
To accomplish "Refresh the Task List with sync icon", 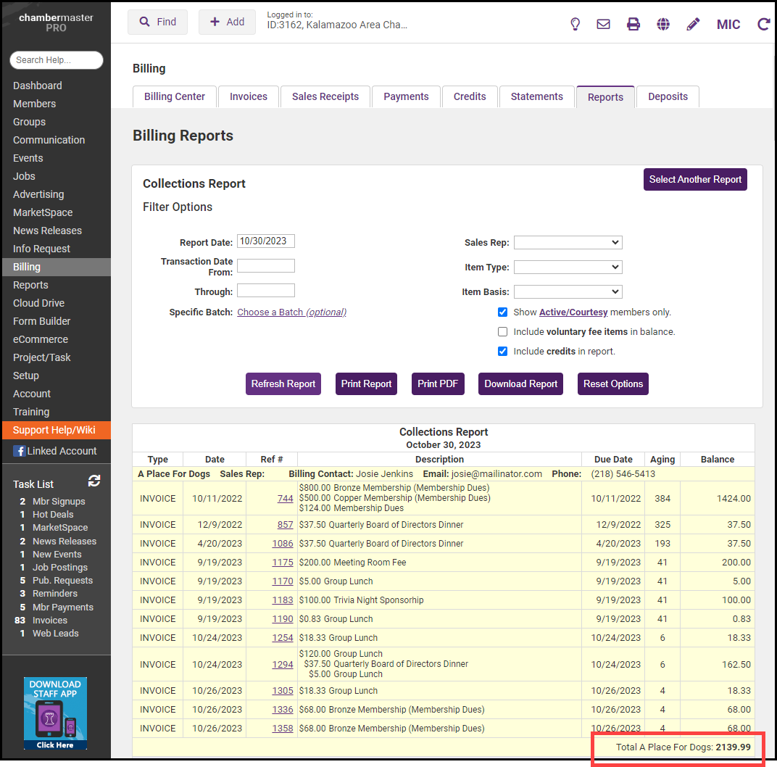I will (94, 481).
